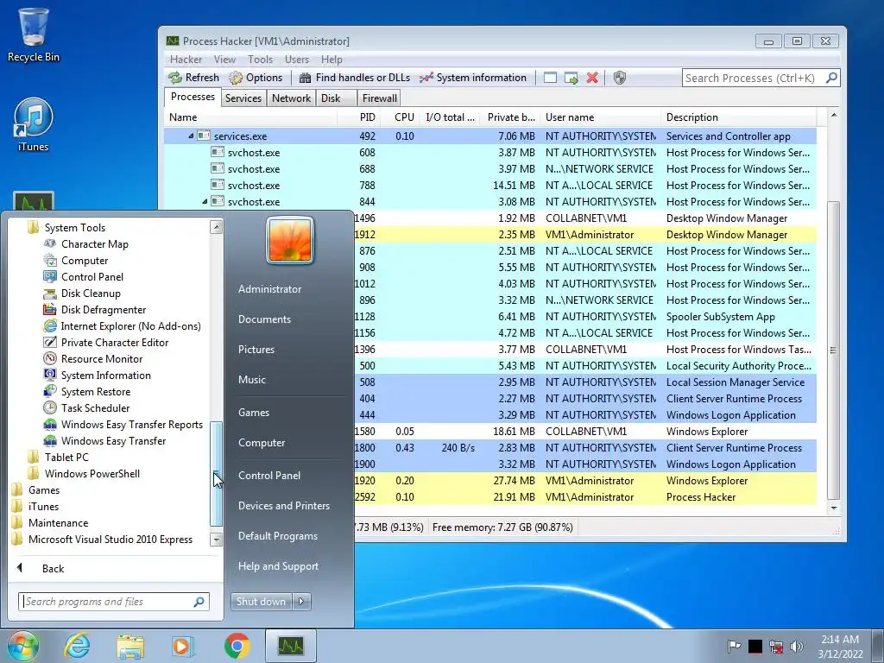Click the Internet Explorer taskbar icon
The height and width of the screenshot is (663, 884).
[77, 646]
